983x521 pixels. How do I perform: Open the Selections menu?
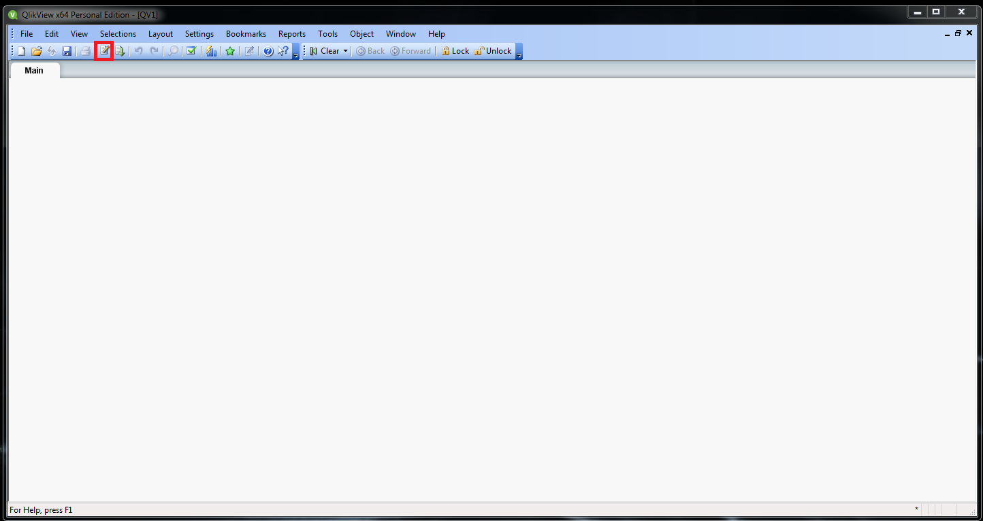118,34
